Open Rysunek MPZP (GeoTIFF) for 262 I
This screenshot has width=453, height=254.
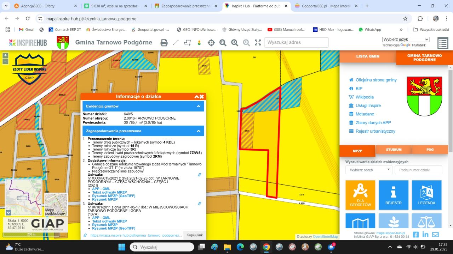pyautogui.click(x=114, y=196)
